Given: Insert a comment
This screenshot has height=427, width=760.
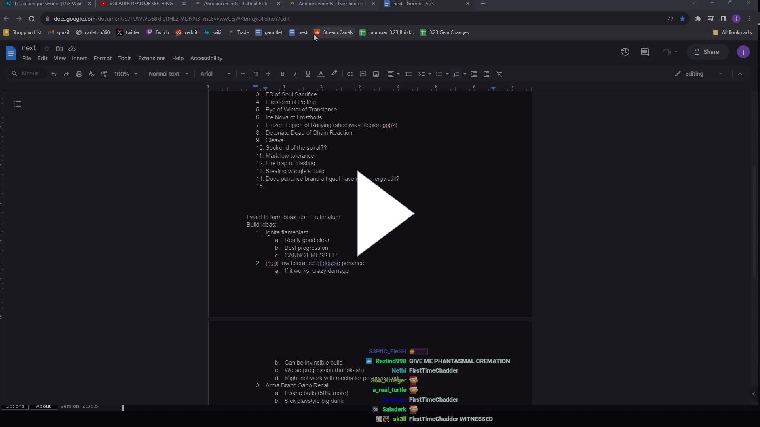Looking at the screenshot, I should pyautogui.click(x=363, y=74).
